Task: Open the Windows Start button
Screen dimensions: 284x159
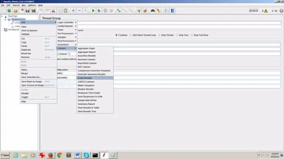Action: click(x=5, y=155)
